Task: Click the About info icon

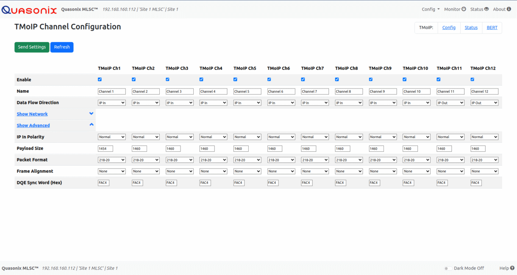Action: [x=509, y=9]
